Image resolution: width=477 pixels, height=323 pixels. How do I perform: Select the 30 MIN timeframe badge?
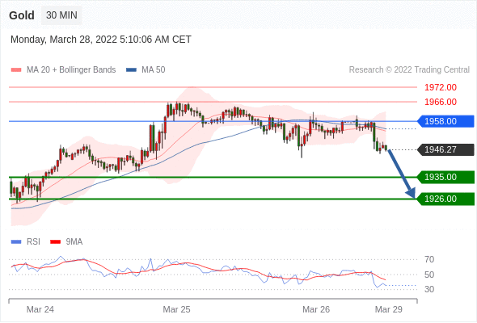(x=61, y=15)
